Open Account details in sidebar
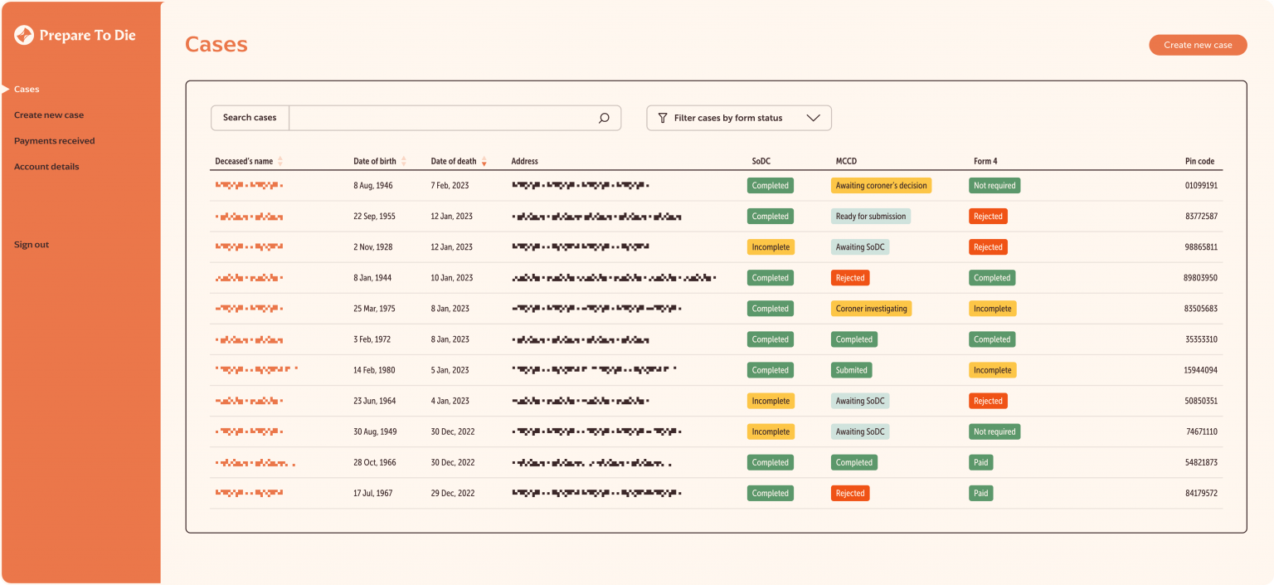 pyautogui.click(x=46, y=167)
